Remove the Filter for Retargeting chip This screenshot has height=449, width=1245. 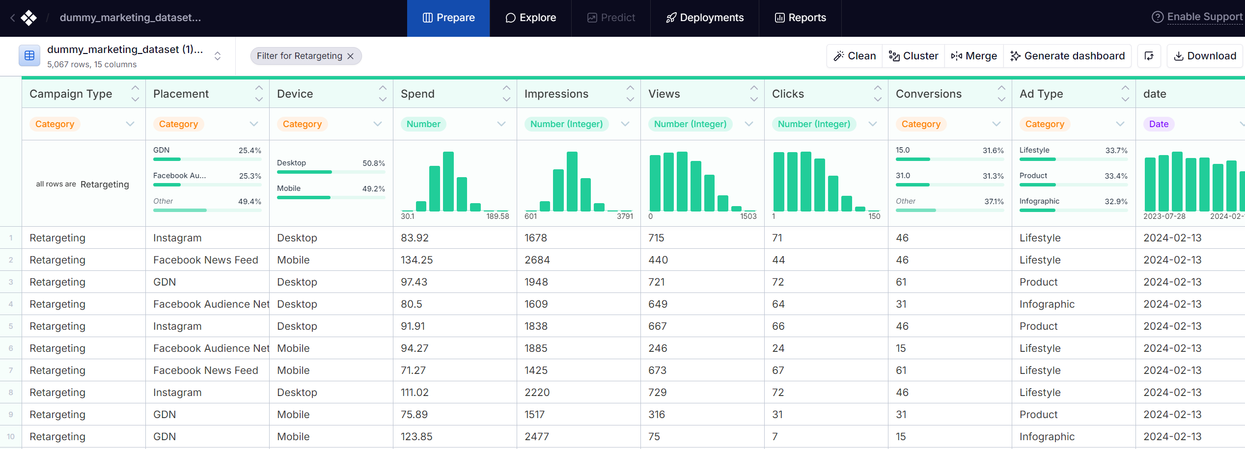tap(351, 56)
